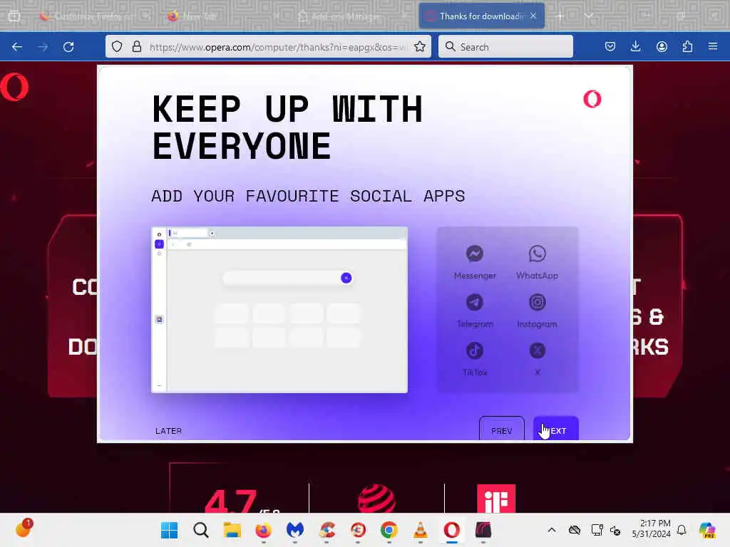This screenshot has width=730, height=547.
Task: Click the NEXT button in the dialog
Action: point(556,428)
